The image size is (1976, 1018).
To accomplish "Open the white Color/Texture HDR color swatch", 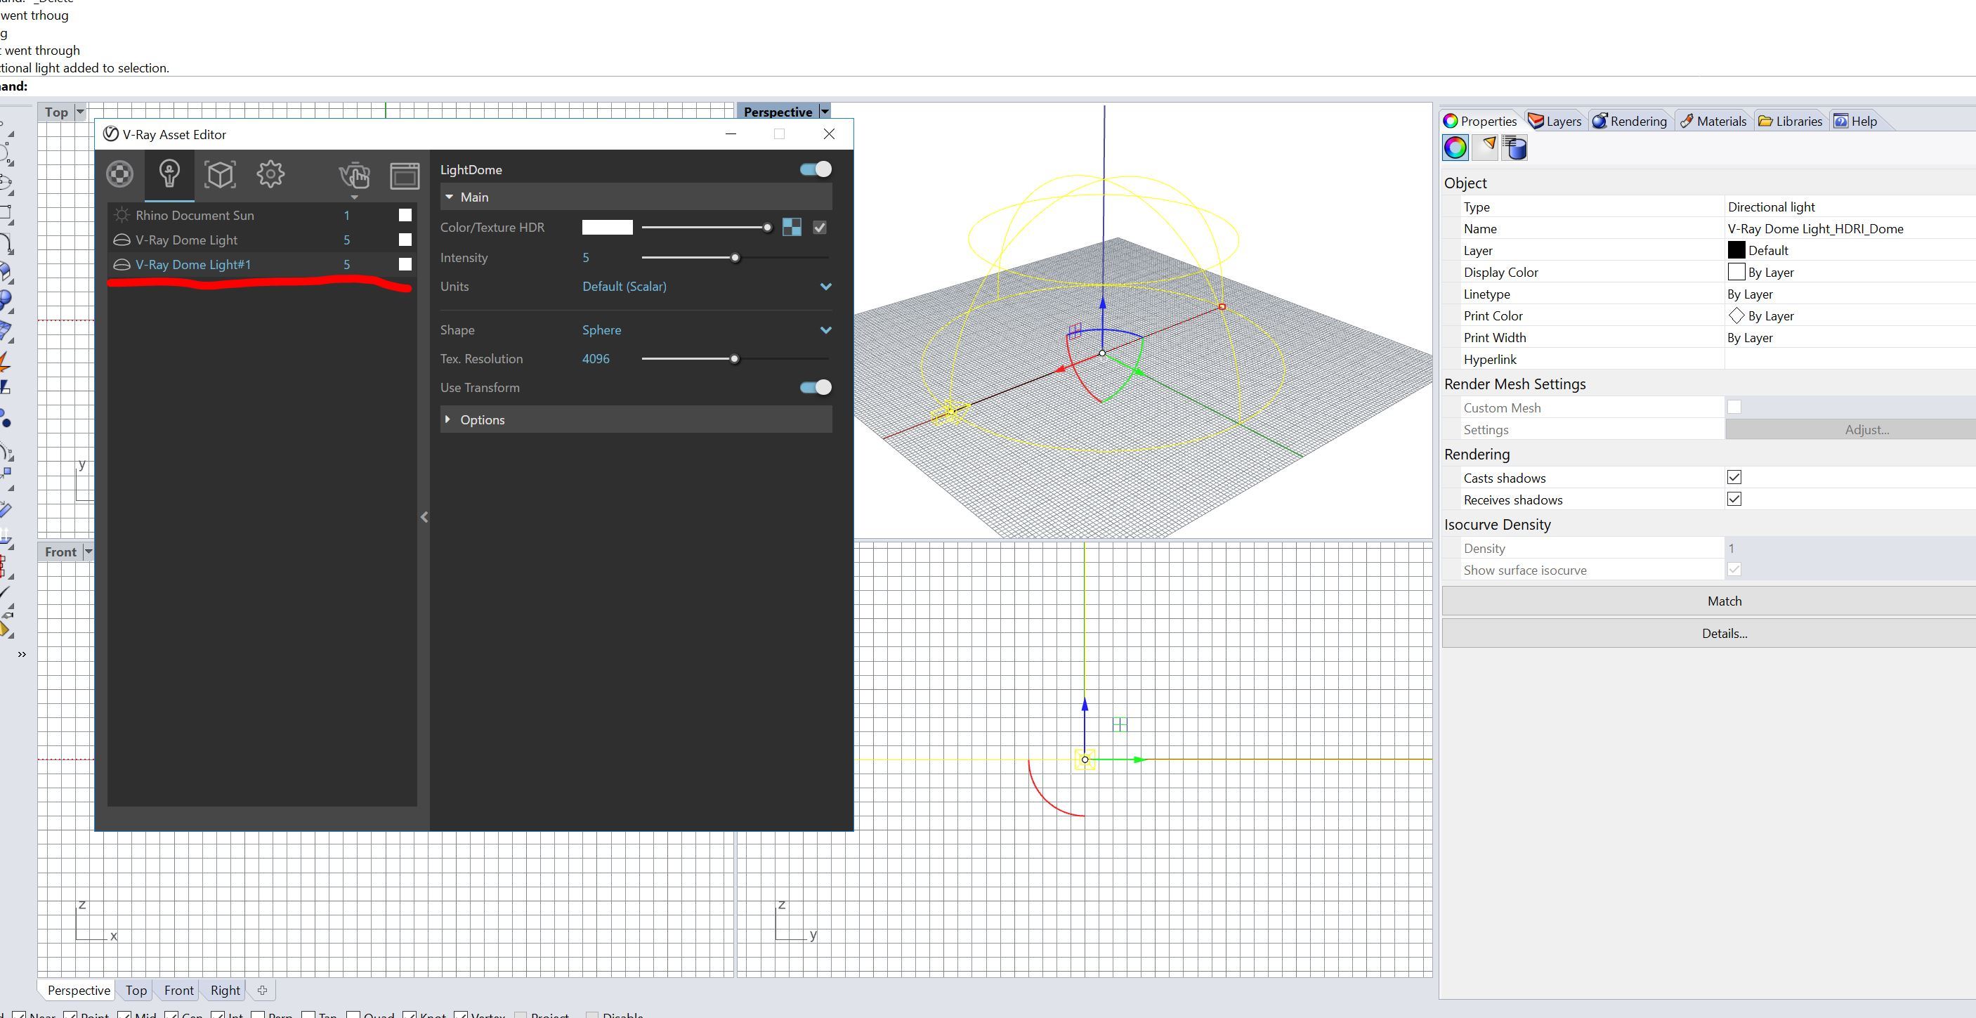I will point(608,227).
